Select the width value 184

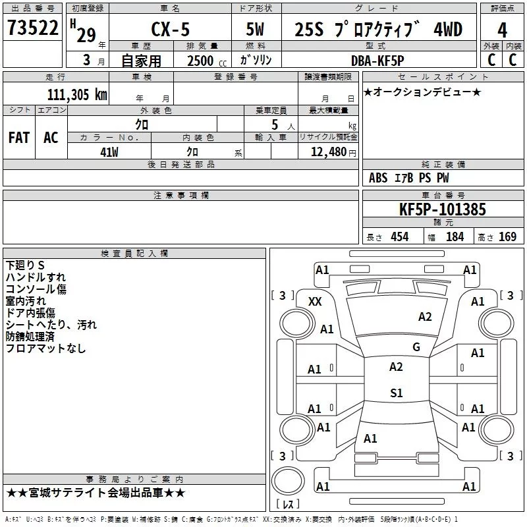pyautogui.click(x=455, y=236)
